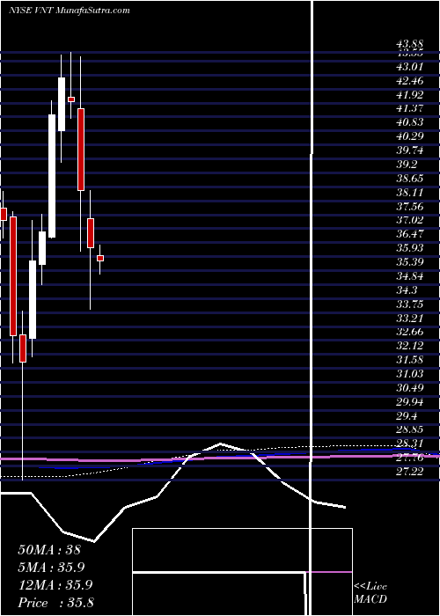The image size is (440, 616).
Task: Select the 34.84 axis value
Action: click(410, 275)
